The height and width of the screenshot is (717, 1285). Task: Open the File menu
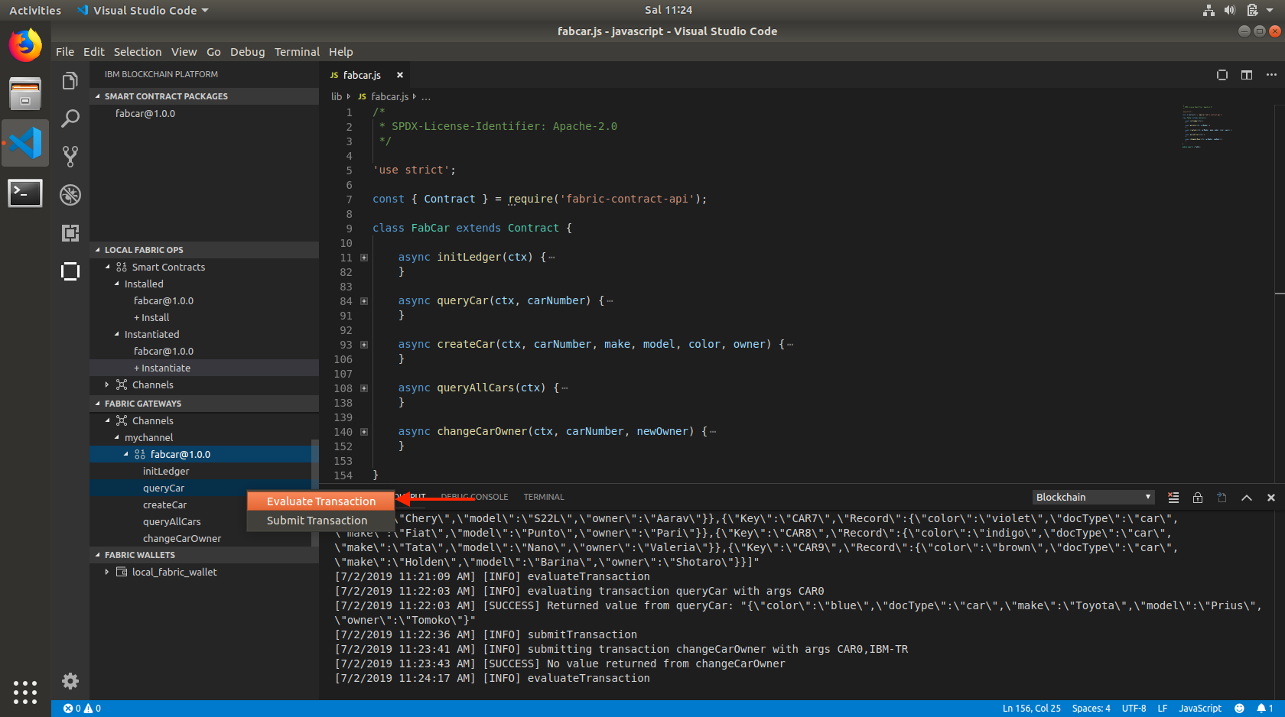click(65, 52)
